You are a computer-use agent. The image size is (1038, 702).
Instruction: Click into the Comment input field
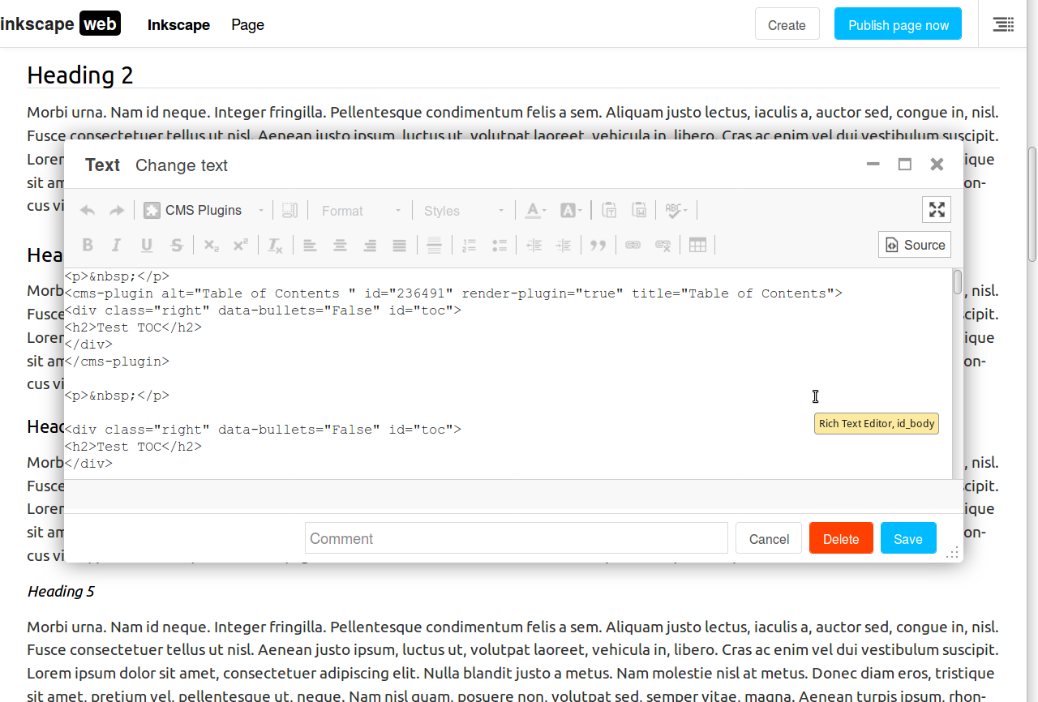517,539
